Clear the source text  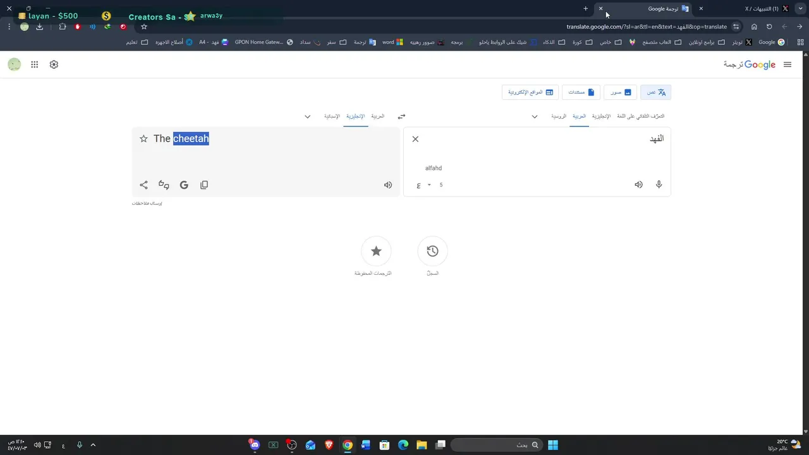click(415, 139)
